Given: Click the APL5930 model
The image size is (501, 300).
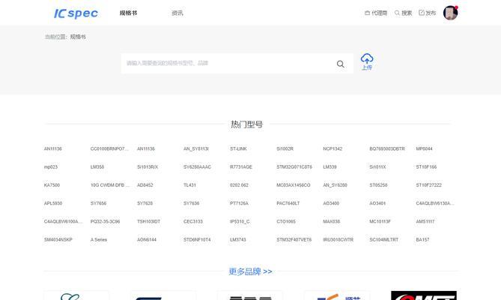Looking at the screenshot, I should coord(53,203).
